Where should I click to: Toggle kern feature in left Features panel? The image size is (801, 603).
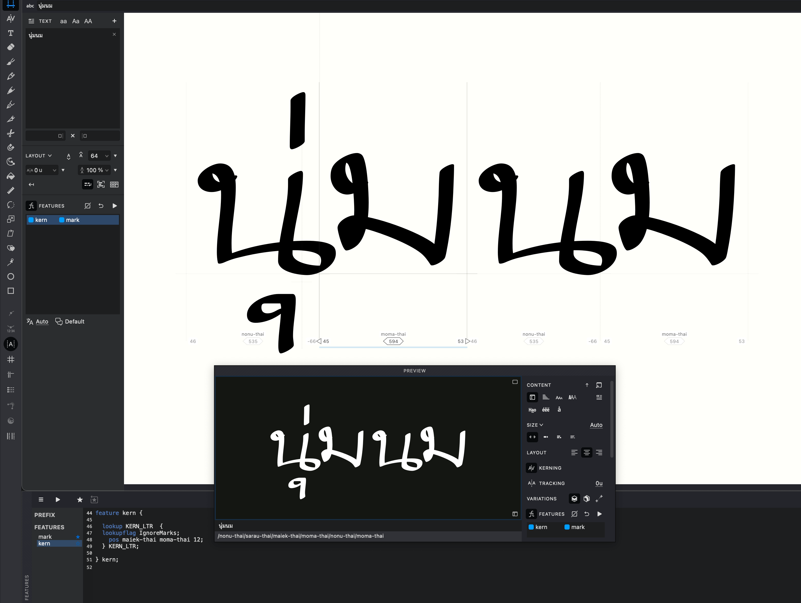coord(32,220)
